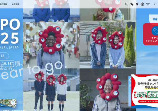
Task: Click the 大阪599 license plate image
Action: point(140,94)
